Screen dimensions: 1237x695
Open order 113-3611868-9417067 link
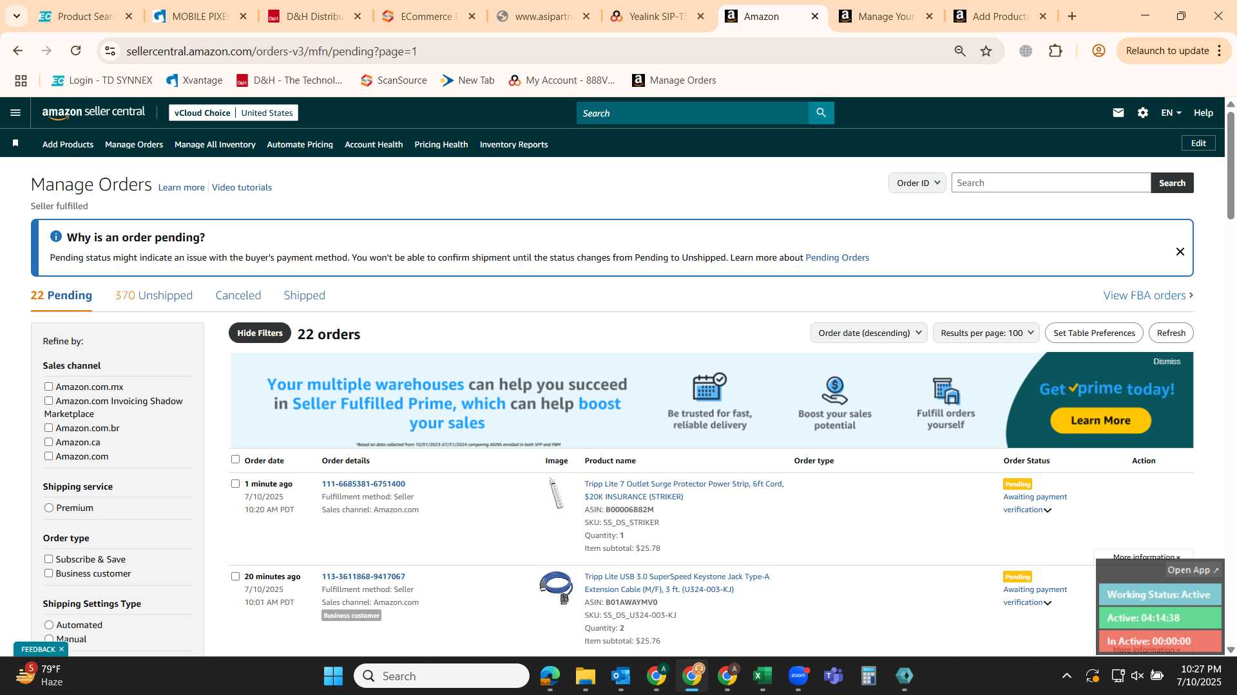(363, 576)
